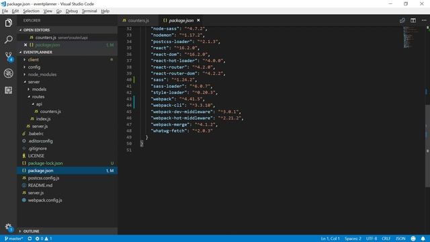430x242 pixels.
Task: Click synchronize changes icon in status bar
Action: 30,239
